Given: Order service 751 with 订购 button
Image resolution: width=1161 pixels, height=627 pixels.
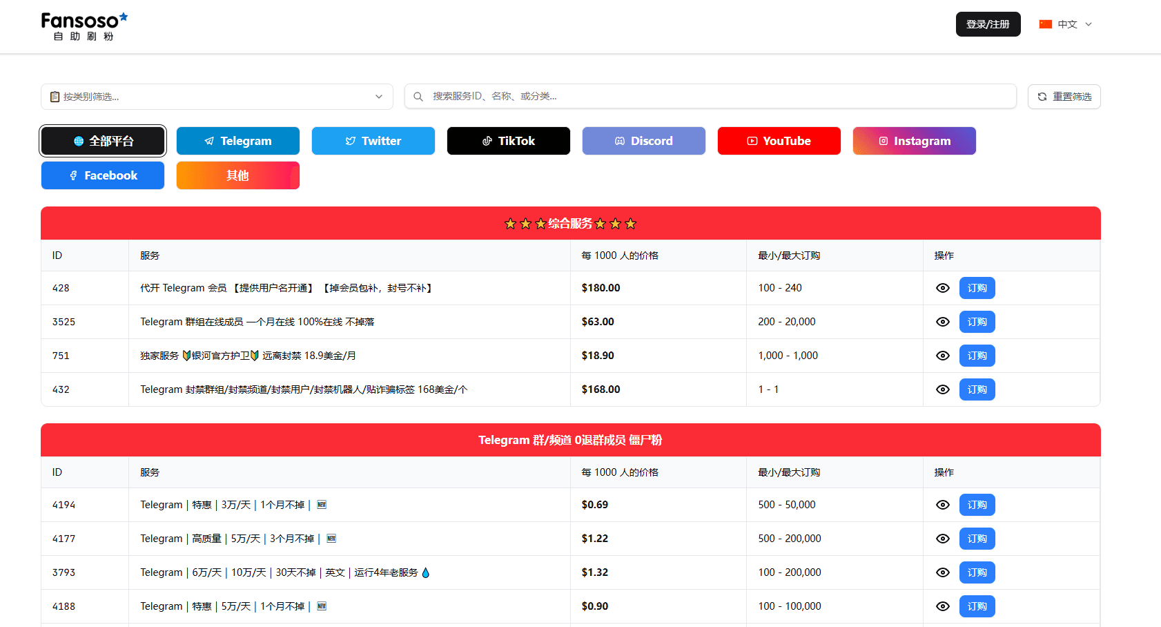Looking at the screenshot, I should click(977, 356).
